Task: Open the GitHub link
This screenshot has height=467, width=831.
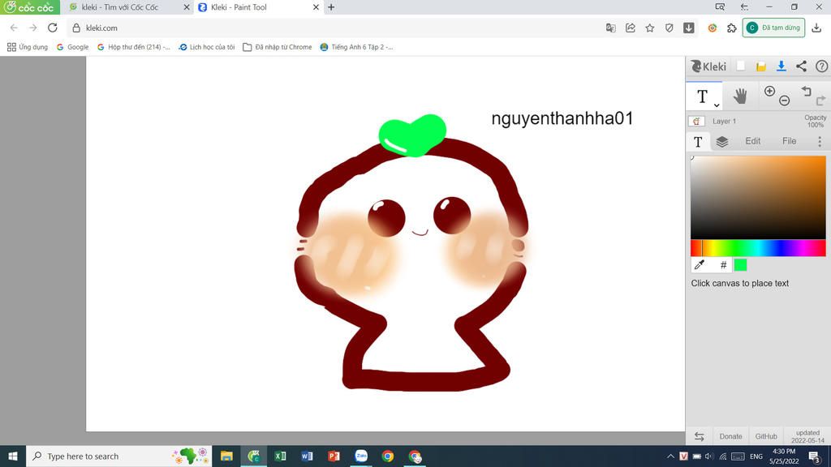Action: coord(766,436)
